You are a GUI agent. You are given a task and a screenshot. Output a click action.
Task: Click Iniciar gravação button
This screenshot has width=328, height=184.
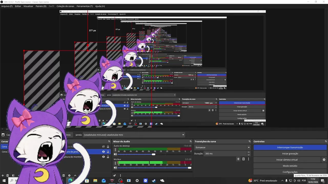click(290, 154)
